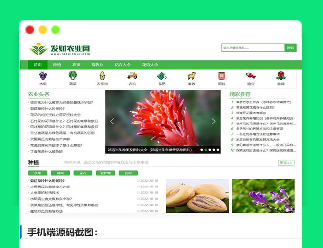Open the 化肥 fertilizer bag icon
Image resolution: width=323 pixels, height=248 pixels.
[x=162, y=78]
